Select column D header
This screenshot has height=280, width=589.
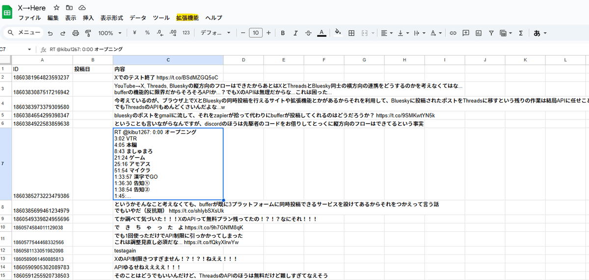243,59
